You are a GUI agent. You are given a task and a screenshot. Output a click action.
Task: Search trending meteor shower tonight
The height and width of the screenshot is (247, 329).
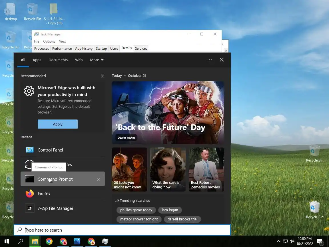[139, 219]
